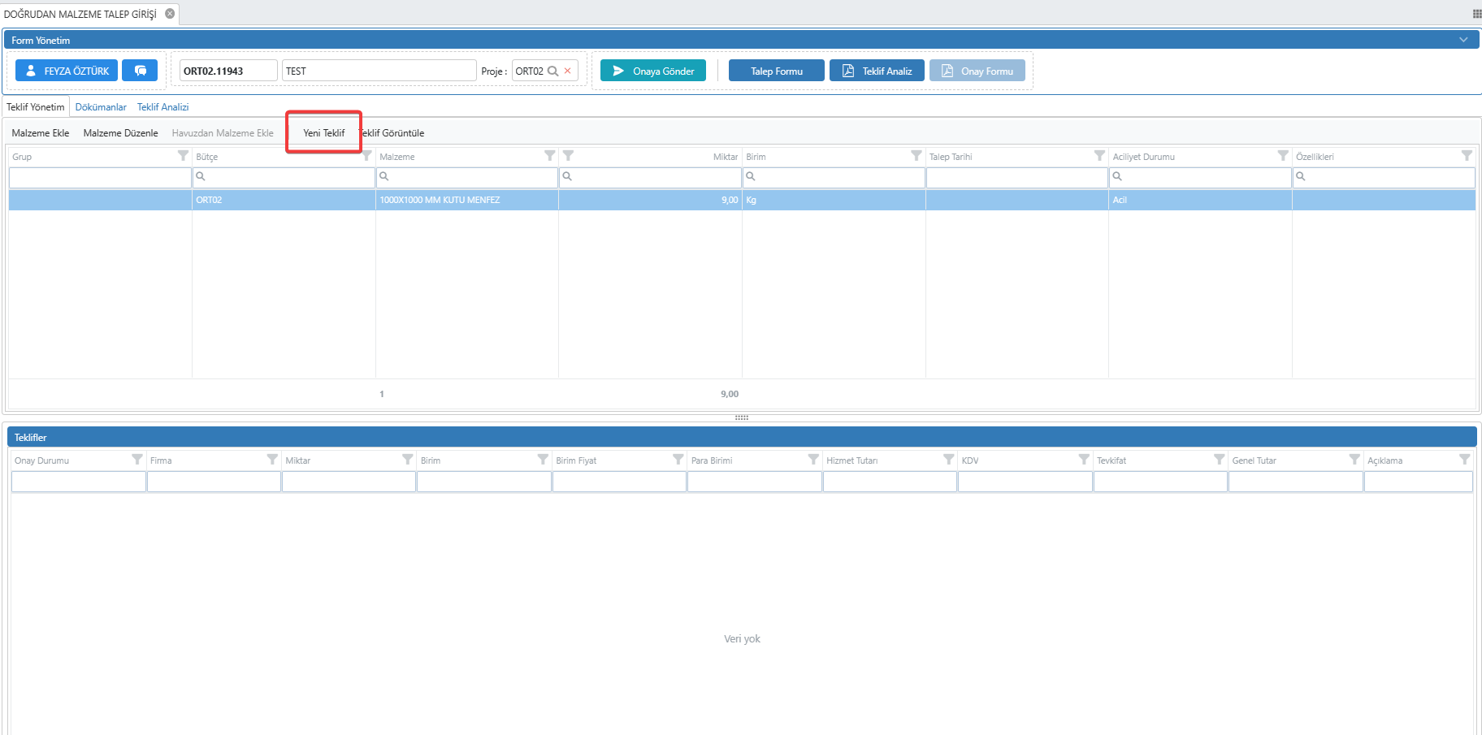Click filter icon on Grup column
The width and height of the screenshot is (1482, 735).
pos(183,156)
